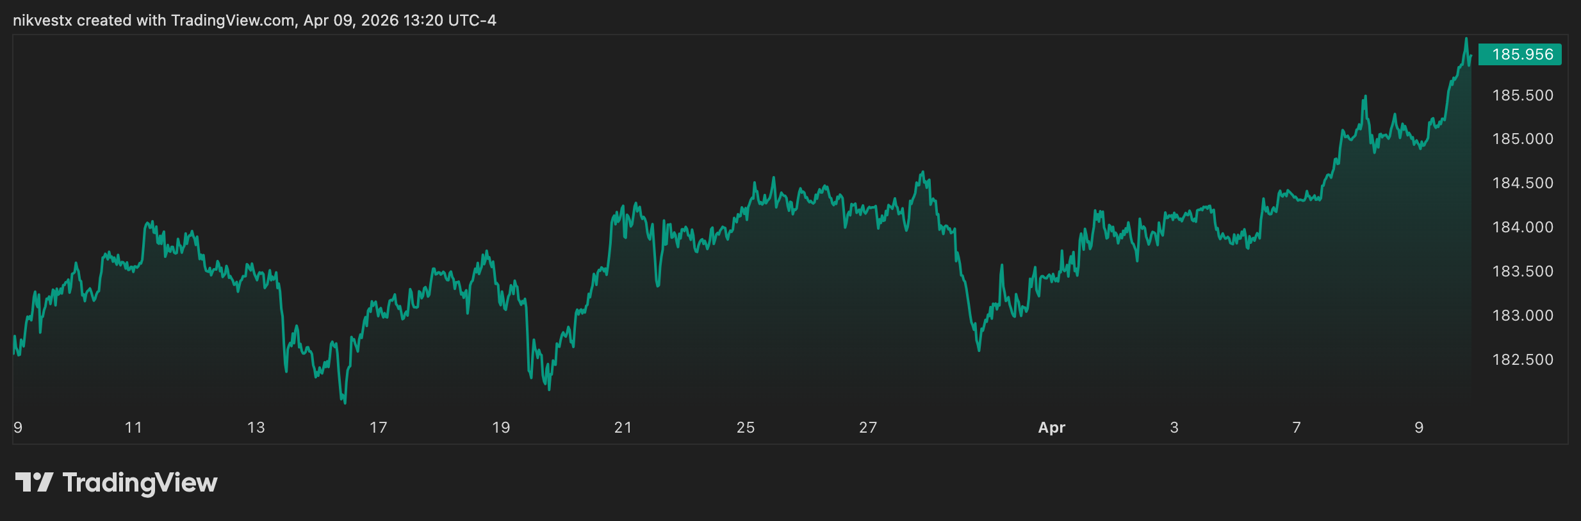This screenshot has height=521, width=1581.
Task: Click the 182.500 price axis label
Action: 1523,360
